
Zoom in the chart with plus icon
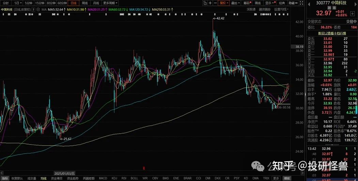(210, 3)
